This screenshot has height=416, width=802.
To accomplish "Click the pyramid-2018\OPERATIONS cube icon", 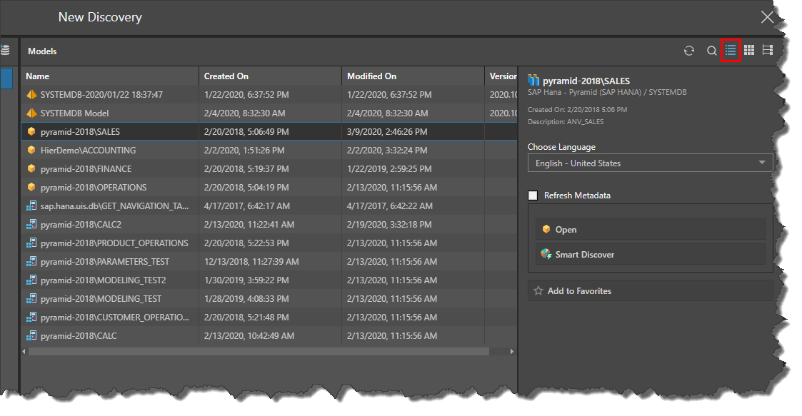I will click(31, 187).
